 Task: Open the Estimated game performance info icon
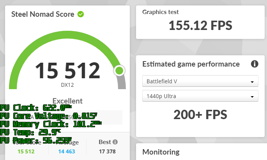(x=255, y=64)
